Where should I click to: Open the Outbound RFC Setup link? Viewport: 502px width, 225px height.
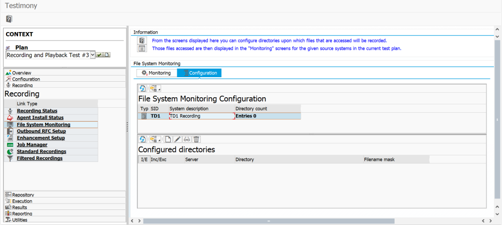[41, 131]
